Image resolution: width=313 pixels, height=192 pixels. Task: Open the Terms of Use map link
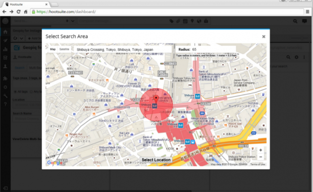[x=257, y=164]
